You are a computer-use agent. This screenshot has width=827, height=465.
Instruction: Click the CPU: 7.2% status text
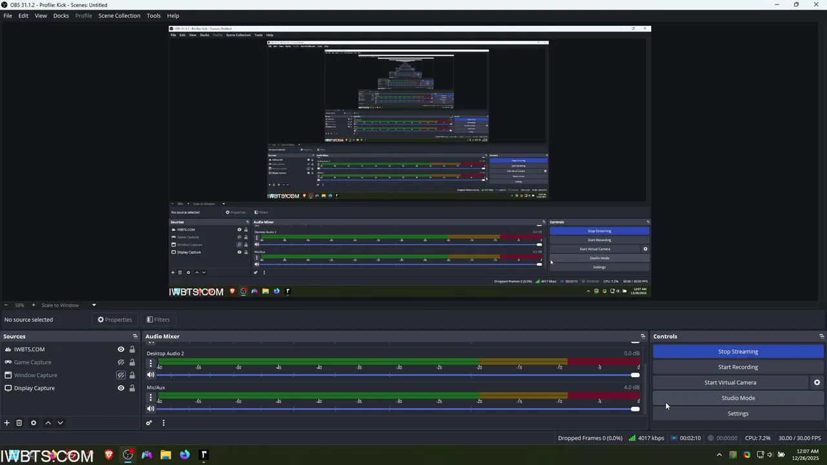(757, 438)
